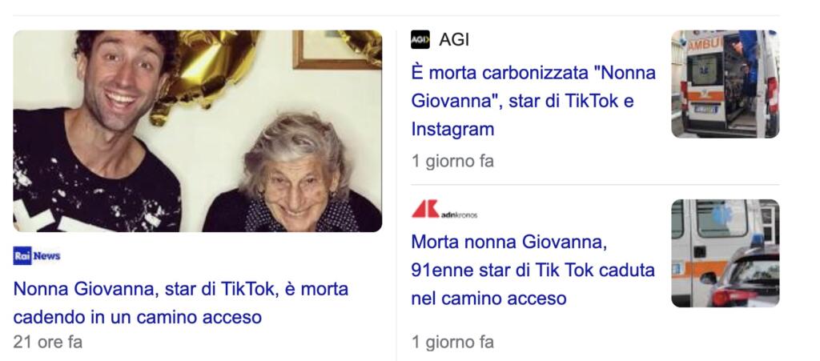The image size is (820, 361).
Task: Open the large Rai News photo of man and grandmother
Action: (198, 131)
